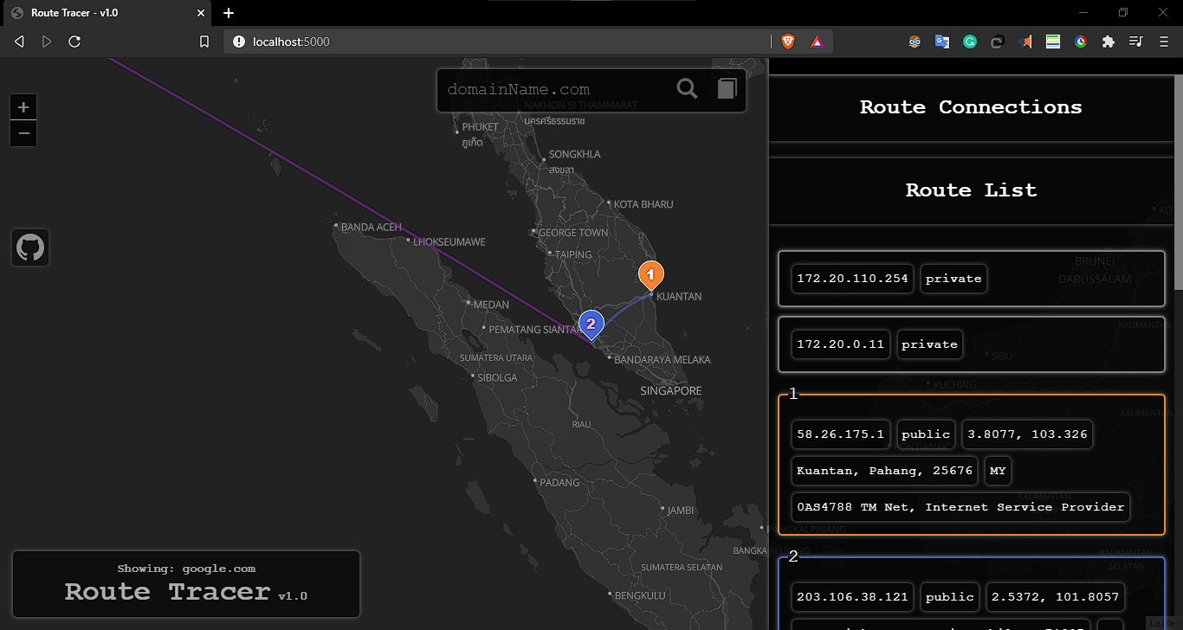1183x630 pixels.
Task: Open the browser main menu
Action: 1164,42
